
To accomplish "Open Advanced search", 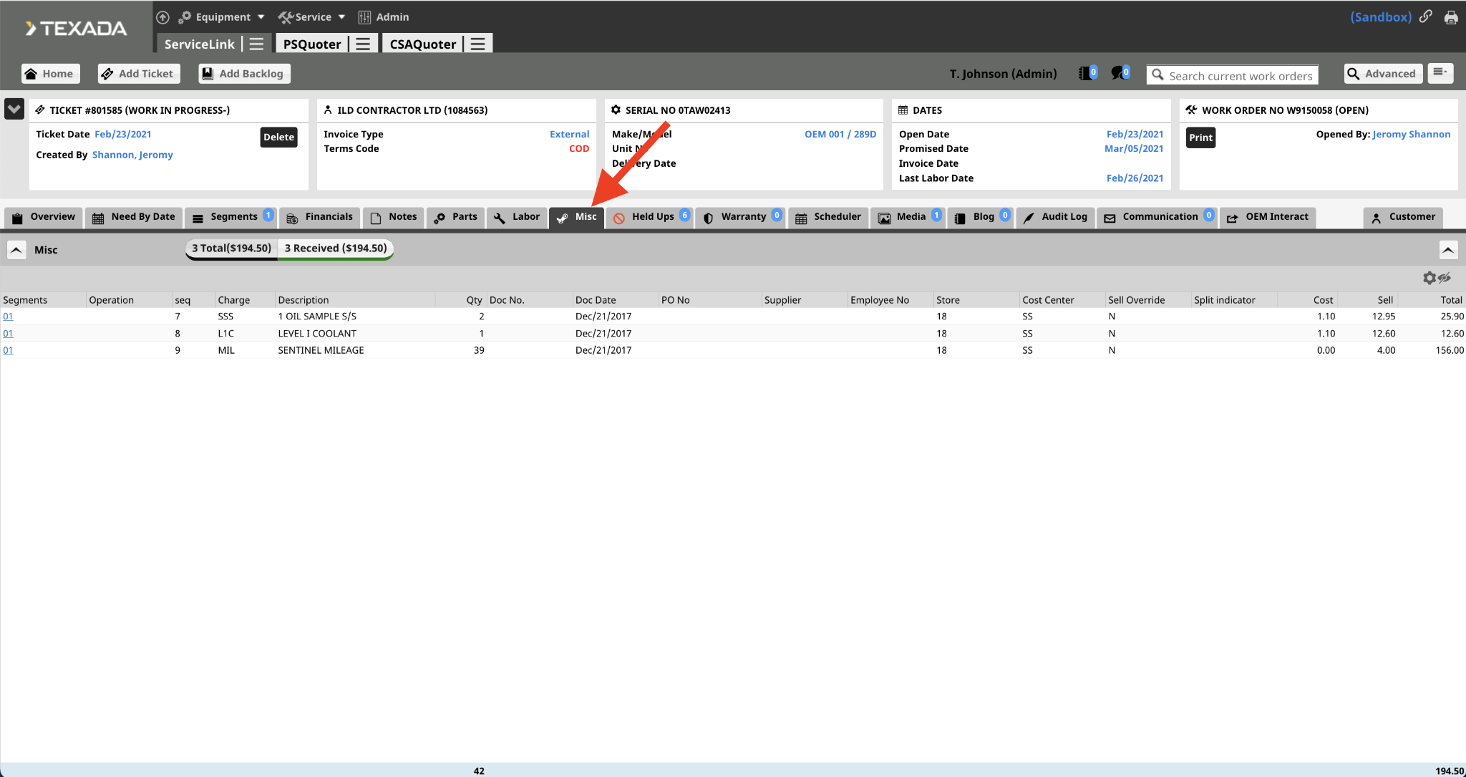I will tap(1382, 74).
